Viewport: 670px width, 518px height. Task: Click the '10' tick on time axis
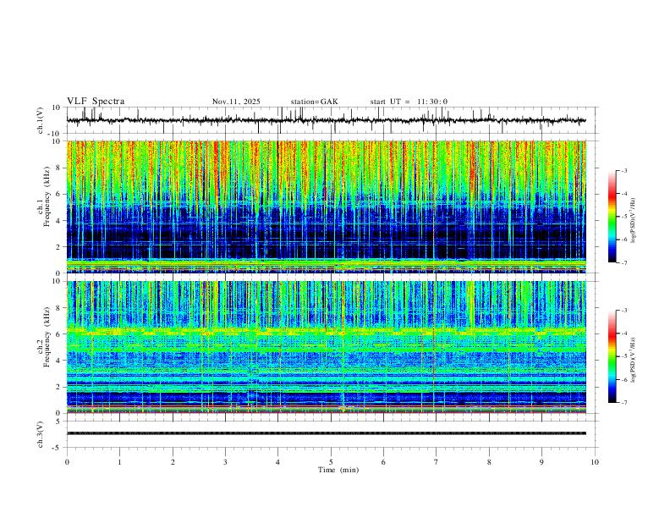[x=595, y=462]
